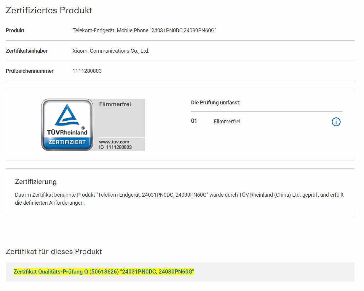
Task: Click the "Zertifikatsinhaber" row label
Action: tap(27, 51)
